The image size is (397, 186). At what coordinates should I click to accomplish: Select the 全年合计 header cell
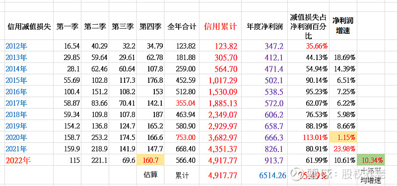pos(182,26)
